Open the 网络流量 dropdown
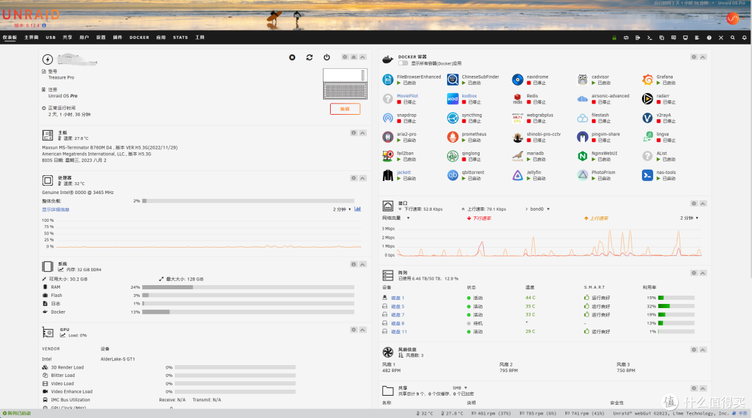 (x=395, y=218)
